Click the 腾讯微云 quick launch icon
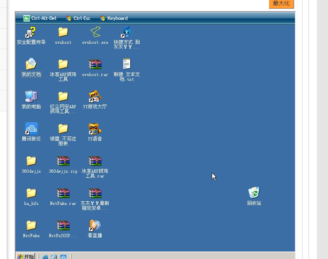328x259 pixels. point(63,257)
